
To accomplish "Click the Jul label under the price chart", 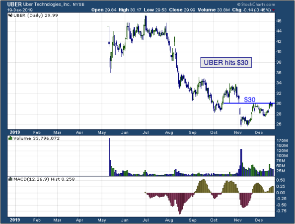I will pos(146,132).
